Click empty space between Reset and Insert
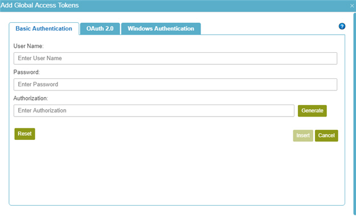 (163, 135)
